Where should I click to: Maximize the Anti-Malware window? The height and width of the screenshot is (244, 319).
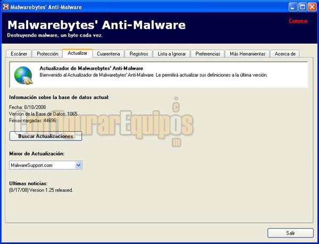click(x=303, y=7)
